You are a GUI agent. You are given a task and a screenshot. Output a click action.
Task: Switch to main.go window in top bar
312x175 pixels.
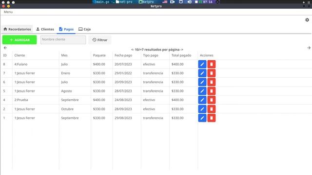(x=104, y=2)
